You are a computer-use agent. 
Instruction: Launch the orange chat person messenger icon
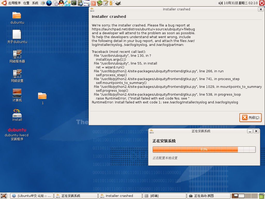click(112, 3)
